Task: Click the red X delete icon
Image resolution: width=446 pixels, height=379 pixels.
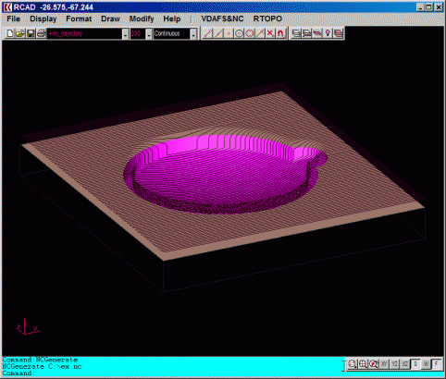Action: coord(270,33)
